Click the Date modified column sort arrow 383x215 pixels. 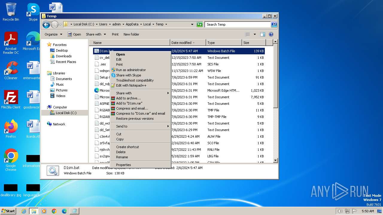point(194,43)
